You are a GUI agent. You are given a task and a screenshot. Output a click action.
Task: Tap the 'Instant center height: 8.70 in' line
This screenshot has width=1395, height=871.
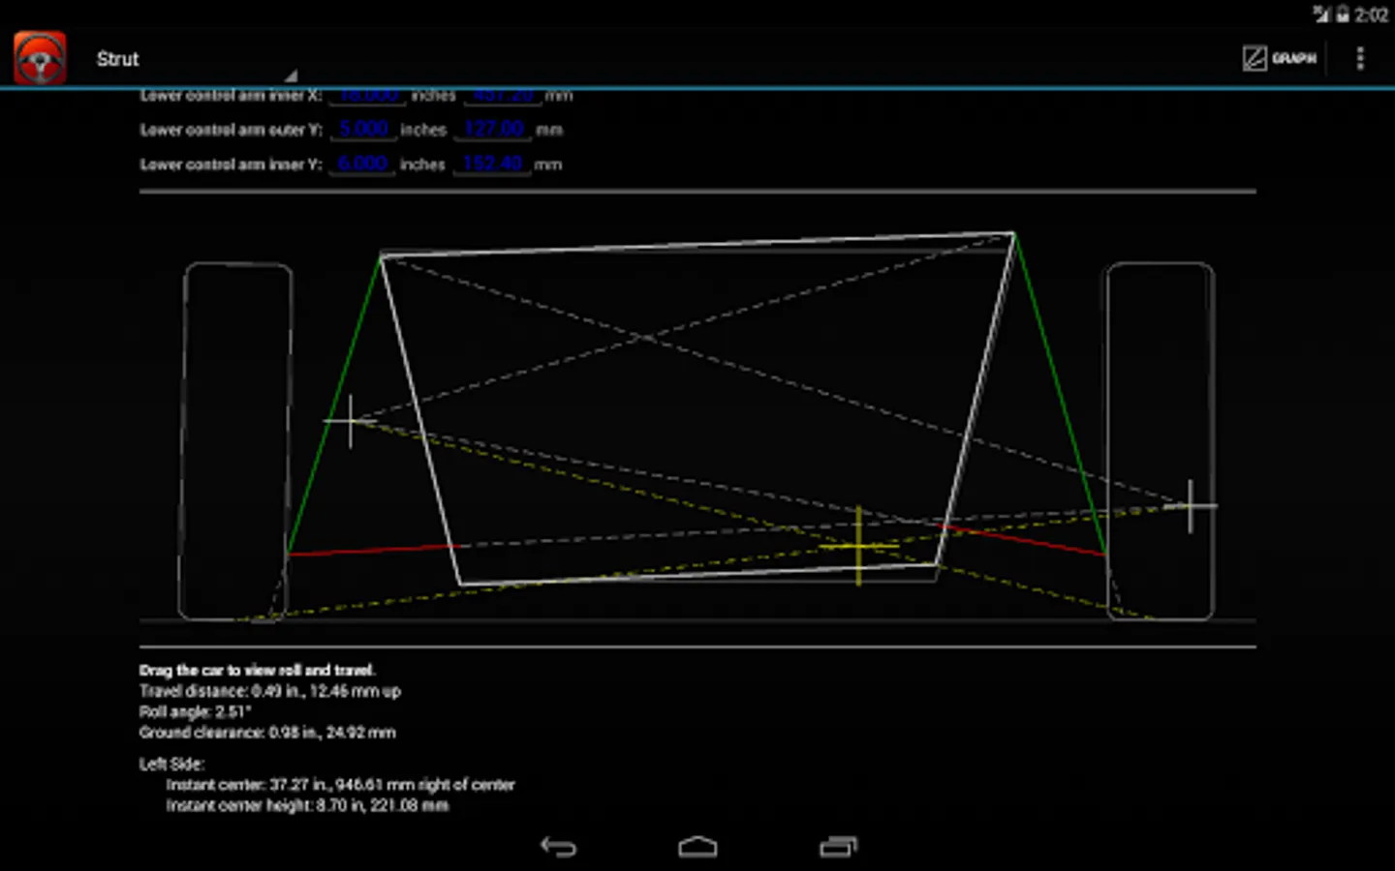coord(307,805)
